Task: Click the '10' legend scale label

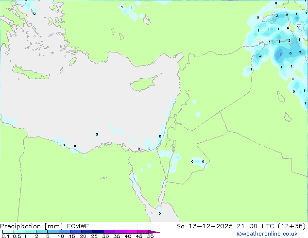Action: (x=61, y=236)
